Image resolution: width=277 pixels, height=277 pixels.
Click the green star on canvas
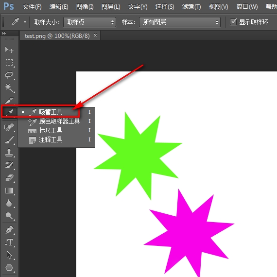(x=138, y=156)
